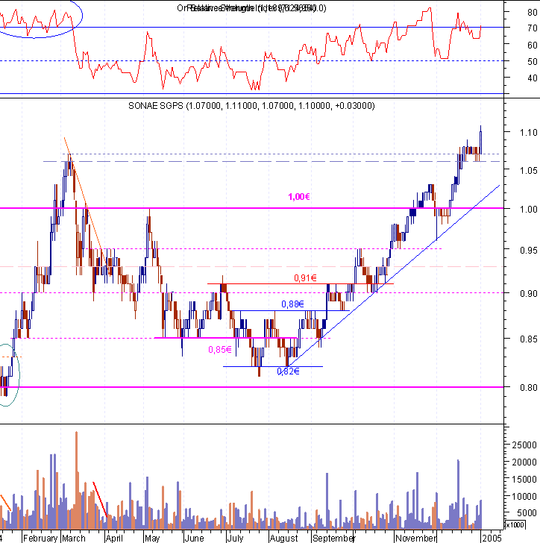540x543 pixels.
Task: Click the 5000 value on the volume axis
Action: coord(527,513)
